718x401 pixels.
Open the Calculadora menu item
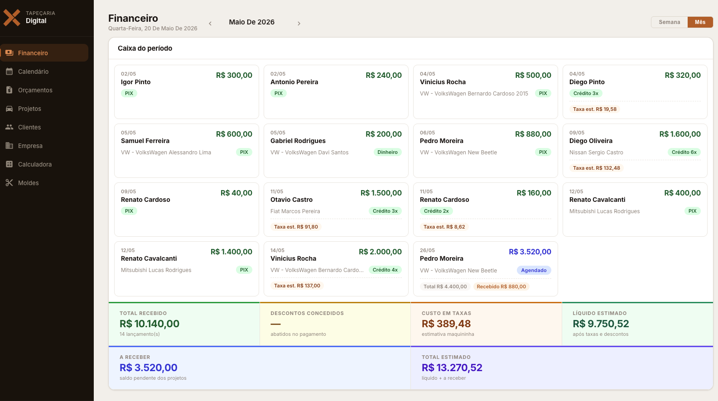click(x=44, y=164)
